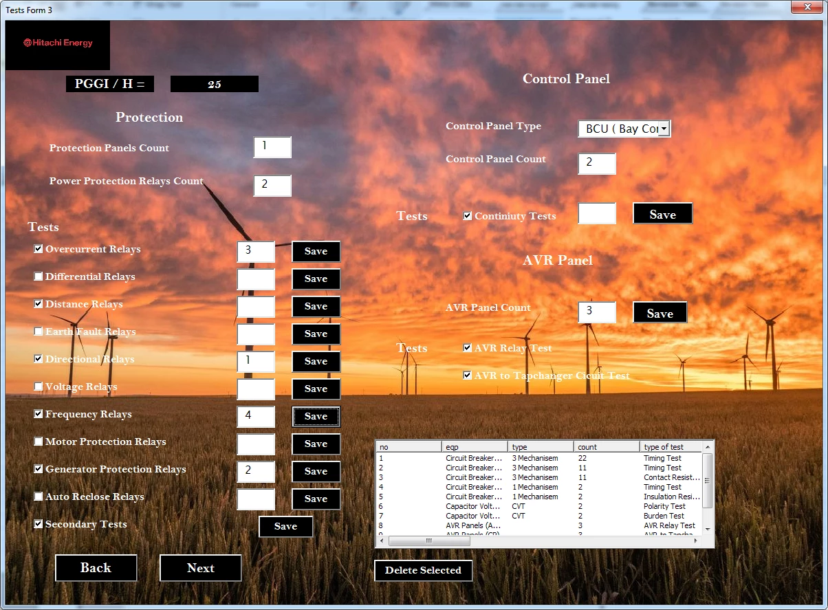828x610 pixels.
Task: Click the list's scroll up arrow
Action: point(707,448)
